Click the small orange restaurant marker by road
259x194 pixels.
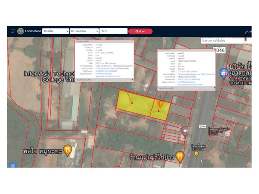pos(196,154)
